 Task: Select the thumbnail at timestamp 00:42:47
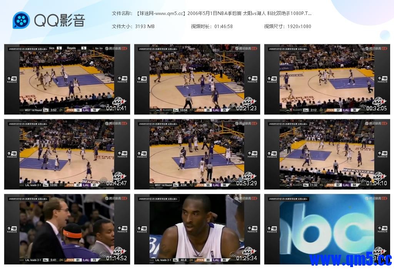67,154
